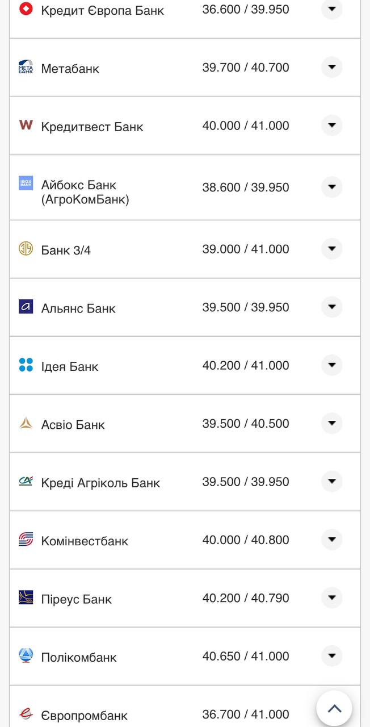Expand the Метабанк rate details
Screen dimensions: 370x727
(x=332, y=68)
